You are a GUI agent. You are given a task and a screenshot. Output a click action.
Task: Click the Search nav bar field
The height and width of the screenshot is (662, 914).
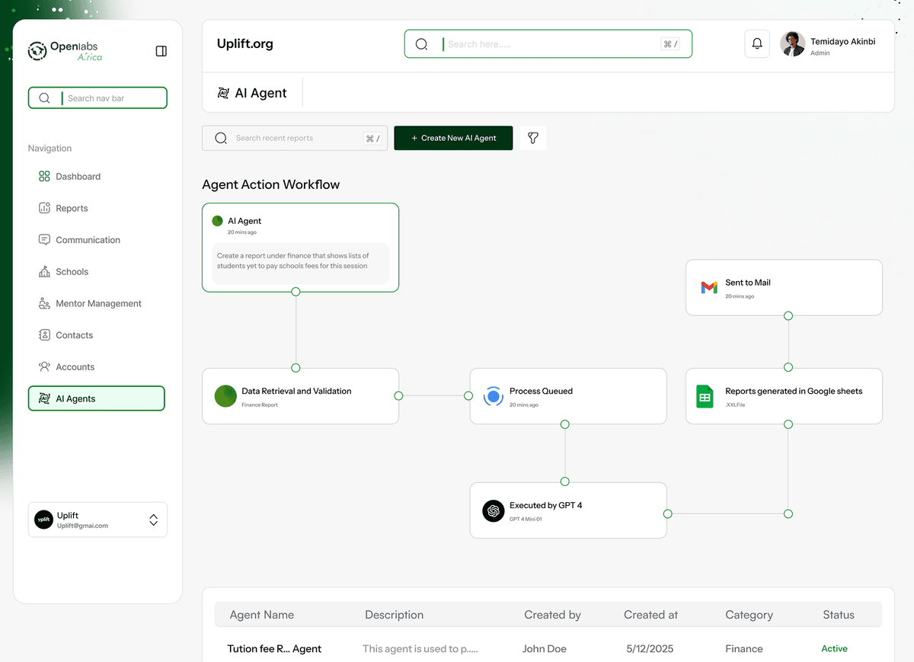point(107,98)
